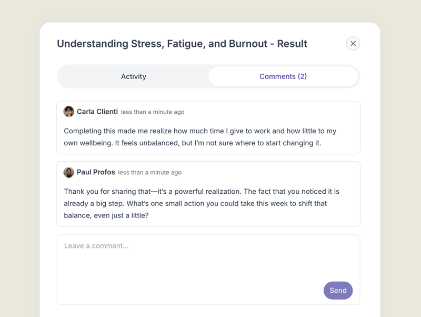Open Carla Clienti's name link
This screenshot has height=317, width=421.
tap(97, 112)
